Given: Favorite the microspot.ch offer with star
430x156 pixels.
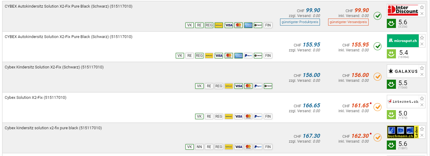Looking at the screenshot, I should [422, 38].
